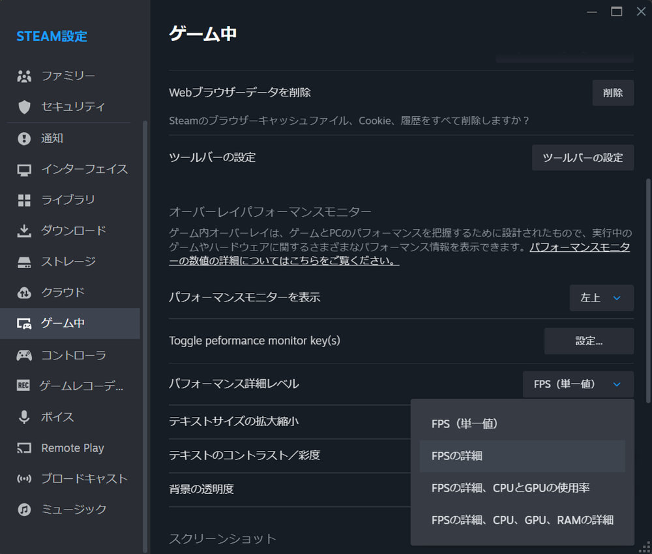Open the ダウンロード settings tab

(x=70, y=231)
